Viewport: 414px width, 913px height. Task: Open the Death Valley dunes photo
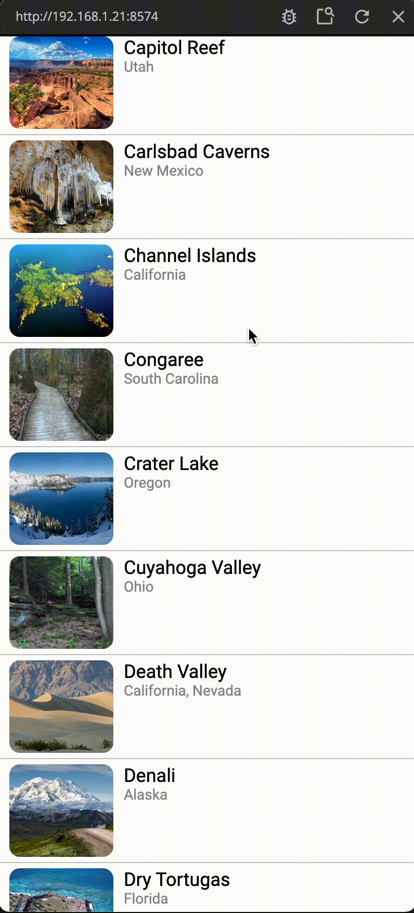coord(61,706)
